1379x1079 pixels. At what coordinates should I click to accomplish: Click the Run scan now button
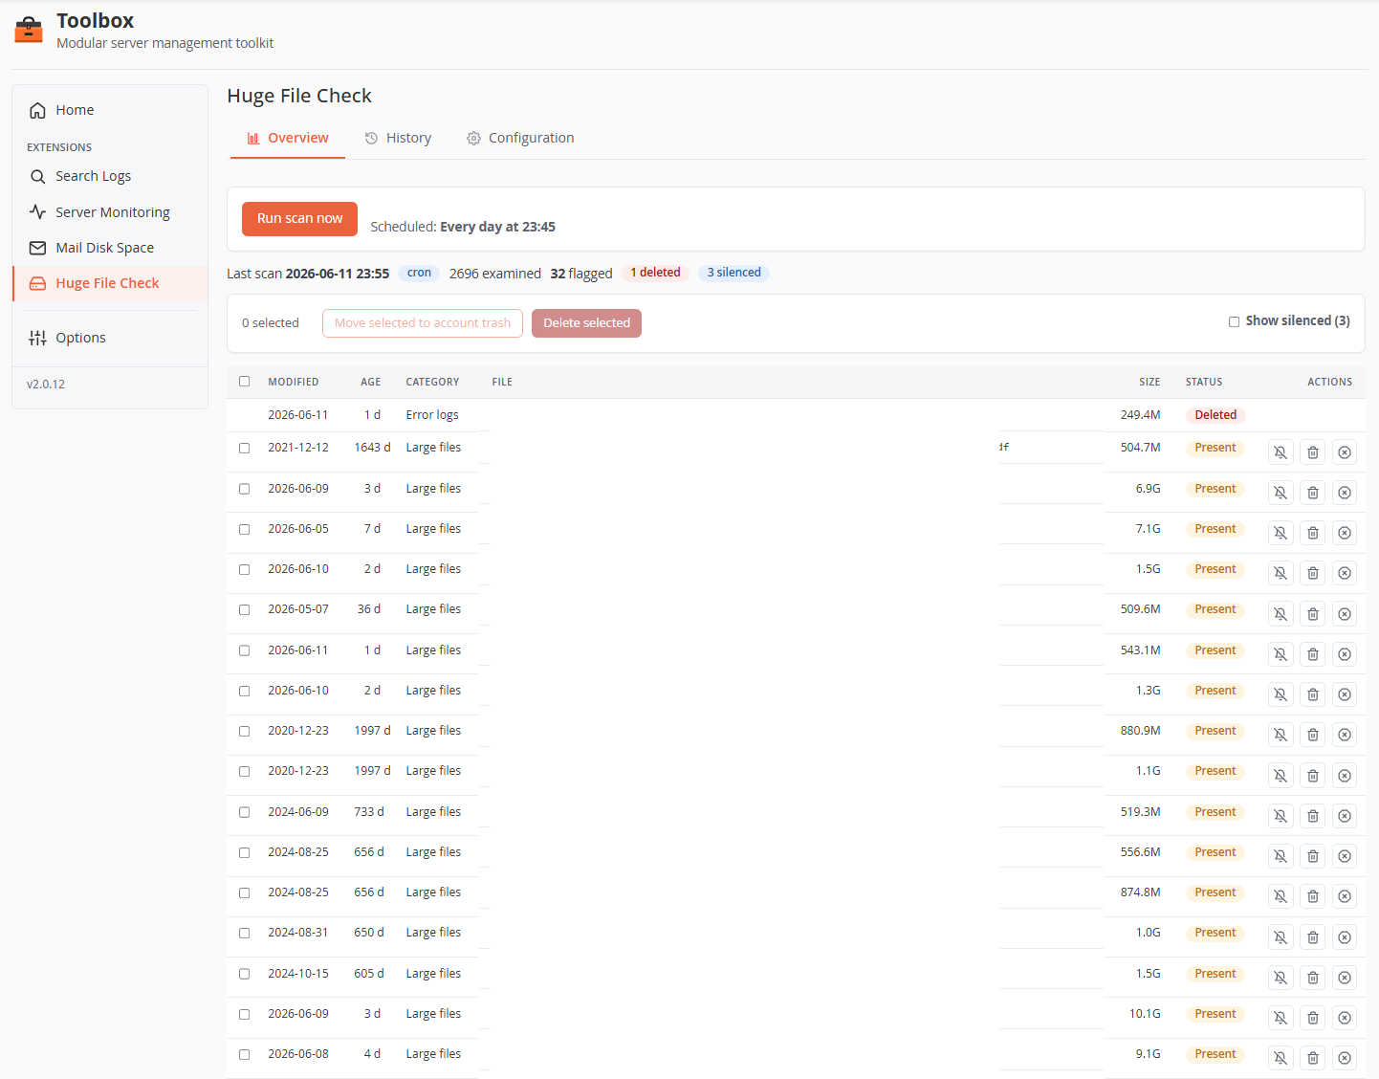pyautogui.click(x=299, y=218)
